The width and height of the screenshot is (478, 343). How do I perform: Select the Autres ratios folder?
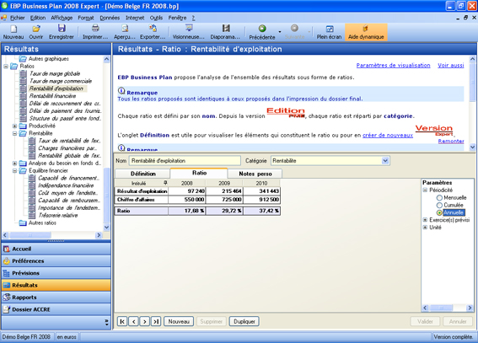(42, 223)
